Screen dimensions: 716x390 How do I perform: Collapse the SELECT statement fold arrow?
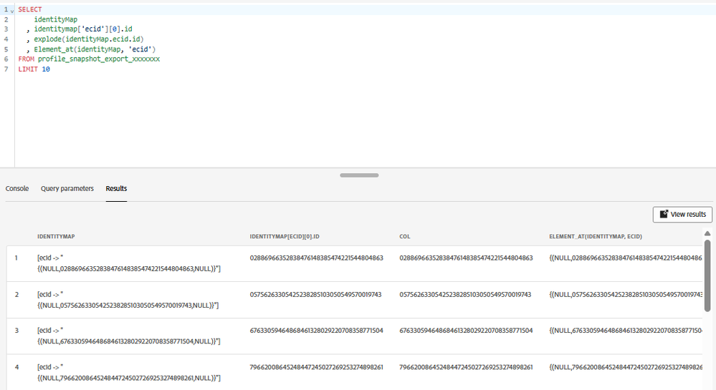click(12, 10)
